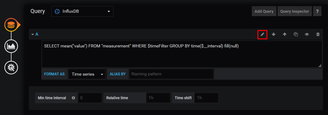Move query A up with arrow icon

point(284,34)
